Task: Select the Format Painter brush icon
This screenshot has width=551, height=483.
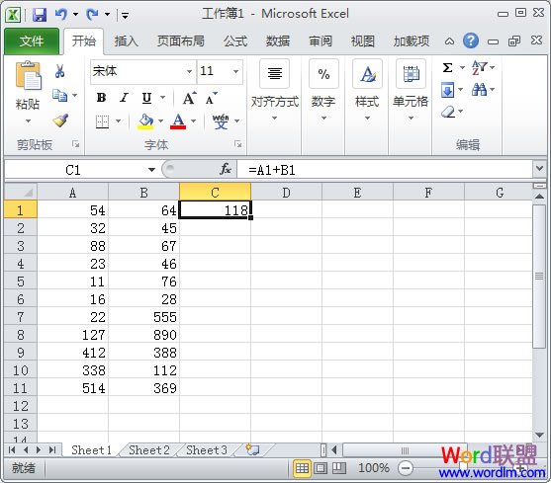Action: 60,121
